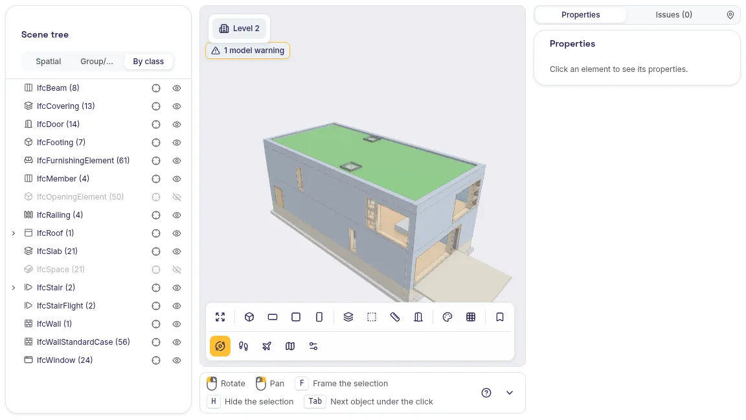Collapse the keyboard shortcuts hint panel
The image size is (746, 420).
[510, 393]
